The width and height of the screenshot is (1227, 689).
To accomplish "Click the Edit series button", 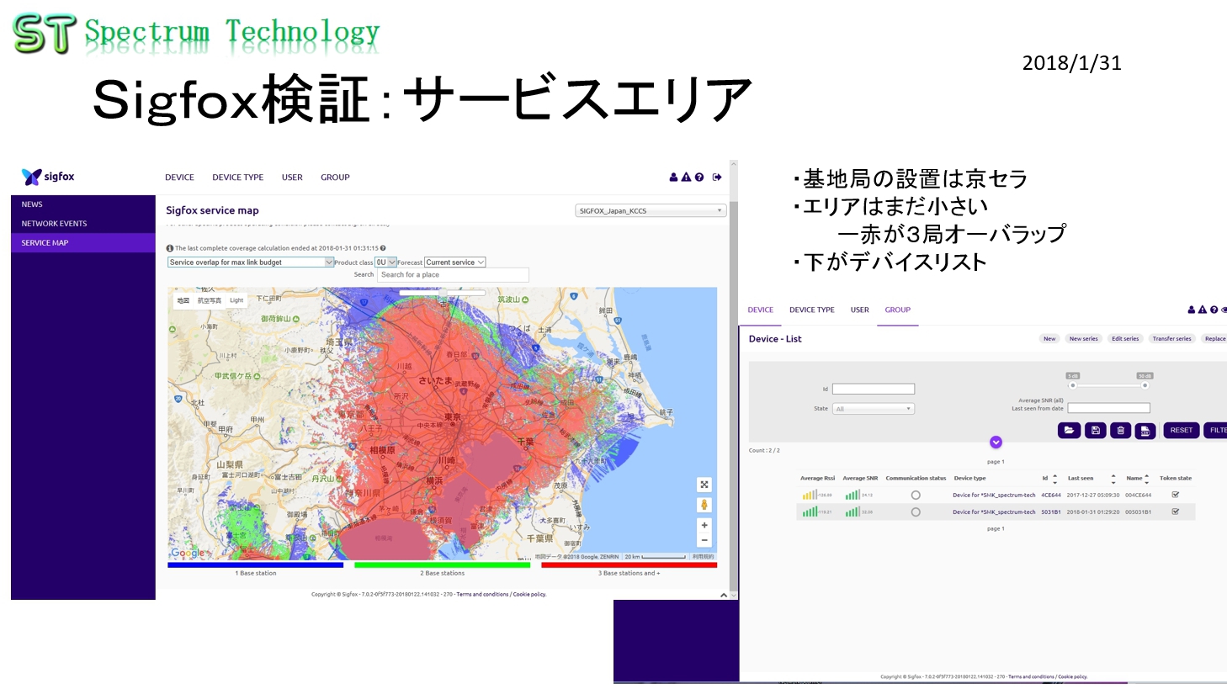I will (1125, 339).
